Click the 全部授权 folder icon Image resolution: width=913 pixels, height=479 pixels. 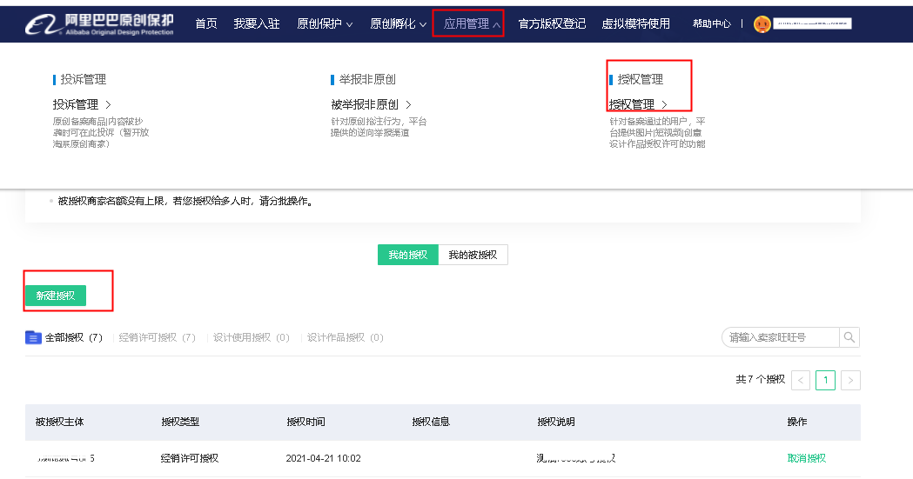tap(33, 337)
